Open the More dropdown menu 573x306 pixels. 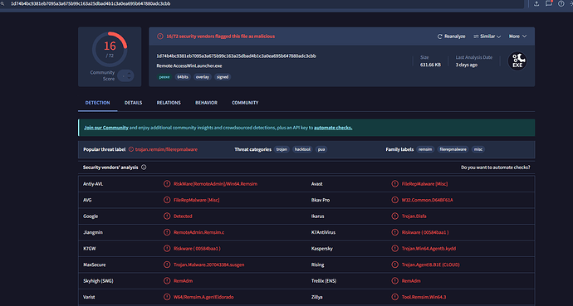coord(517,36)
